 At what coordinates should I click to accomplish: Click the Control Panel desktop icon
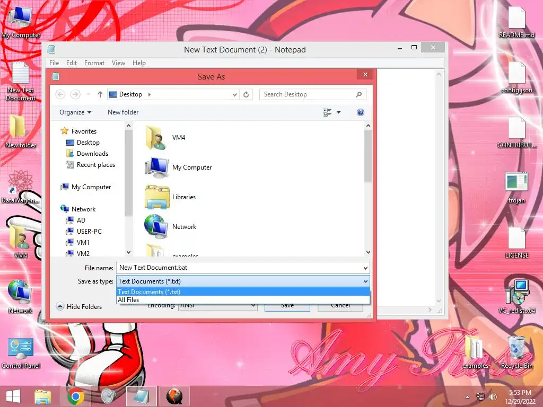point(21,353)
